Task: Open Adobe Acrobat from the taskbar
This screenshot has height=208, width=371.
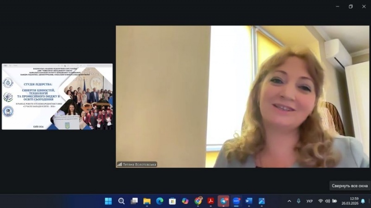Action: 211,201
